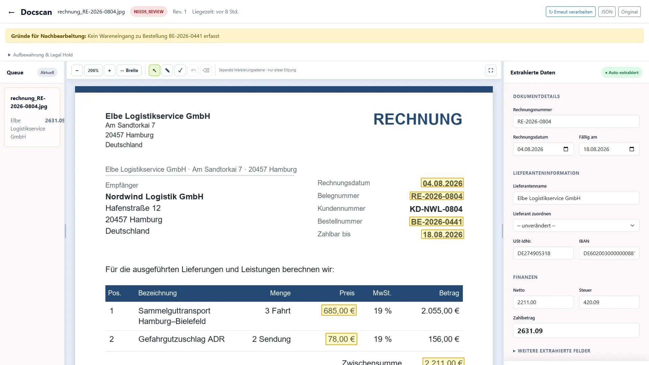Image resolution: width=649 pixels, height=365 pixels.
Task: Go back using the arrow beside Docscan
Action: [11, 12]
